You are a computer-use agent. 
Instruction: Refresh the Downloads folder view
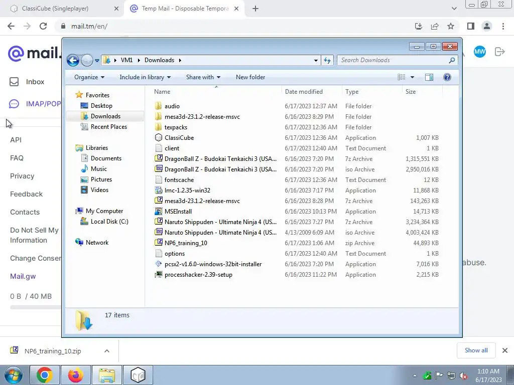point(327,60)
